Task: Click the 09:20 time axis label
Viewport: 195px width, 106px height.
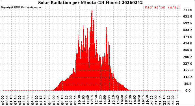Action: click(71, 100)
